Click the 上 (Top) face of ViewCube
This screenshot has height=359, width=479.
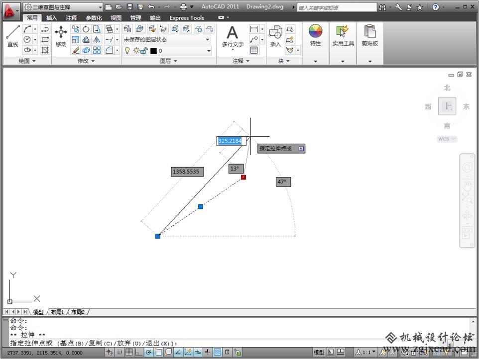pos(447,106)
